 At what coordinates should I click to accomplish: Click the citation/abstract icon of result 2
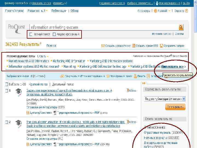click(x=28, y=144)
